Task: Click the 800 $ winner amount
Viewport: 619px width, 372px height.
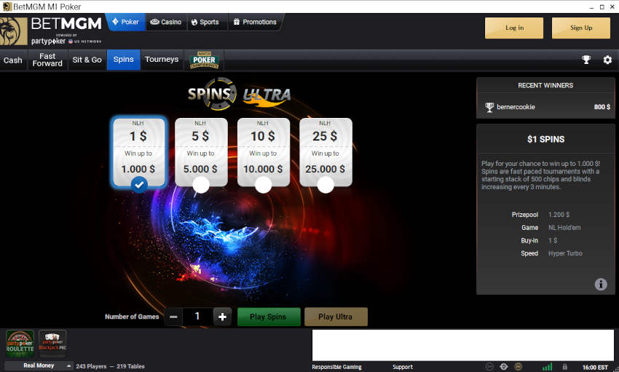Action: pyautogui.click(x=602, y=107)
